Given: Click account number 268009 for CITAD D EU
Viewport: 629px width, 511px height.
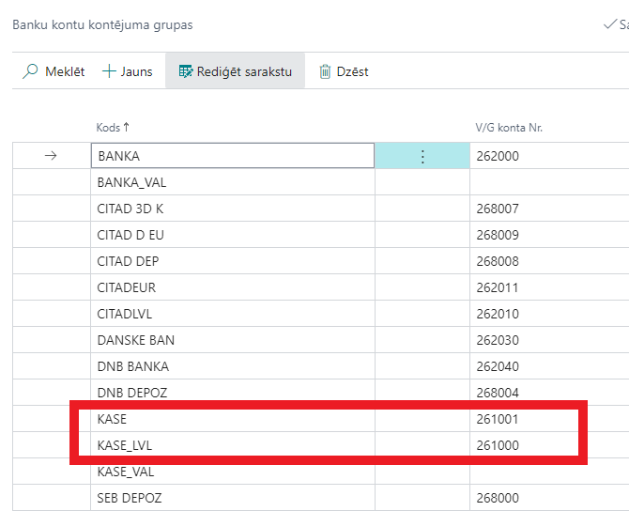Looking at the screenshot, I should point(498,235).
